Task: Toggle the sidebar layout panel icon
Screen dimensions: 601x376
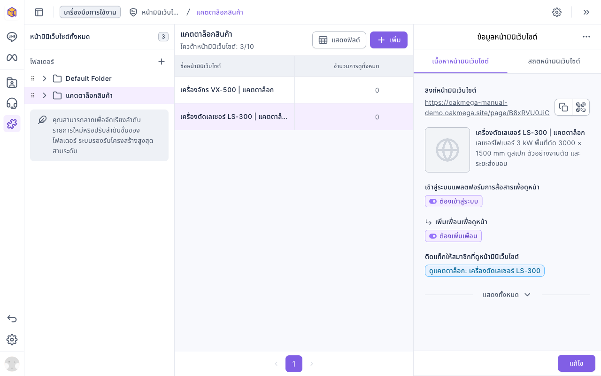Action: coord(39,12)
